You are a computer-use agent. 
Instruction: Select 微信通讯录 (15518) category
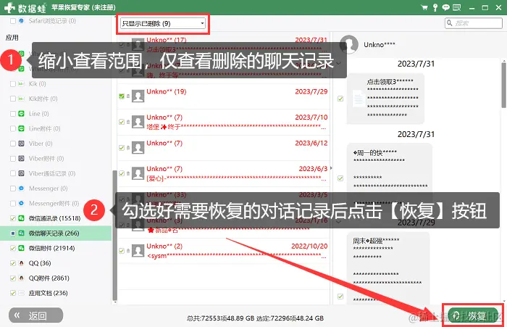[x=54, y=218]
